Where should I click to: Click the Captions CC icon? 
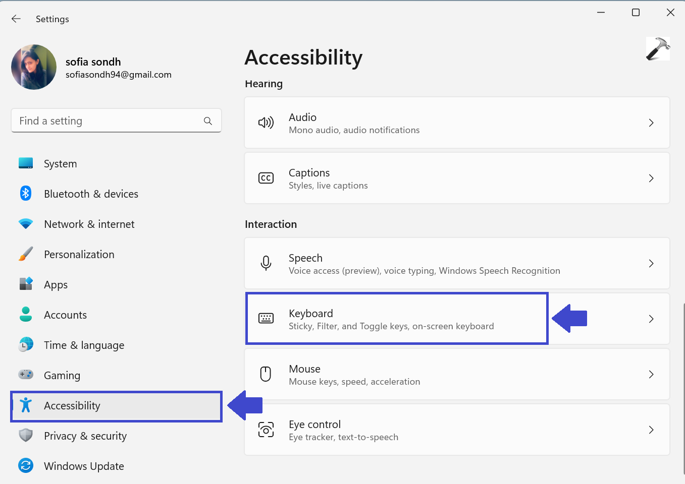[266, 178]
